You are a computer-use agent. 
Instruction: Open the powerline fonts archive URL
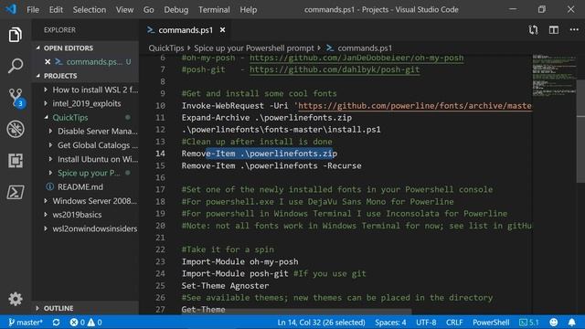(x=414, y=106)
